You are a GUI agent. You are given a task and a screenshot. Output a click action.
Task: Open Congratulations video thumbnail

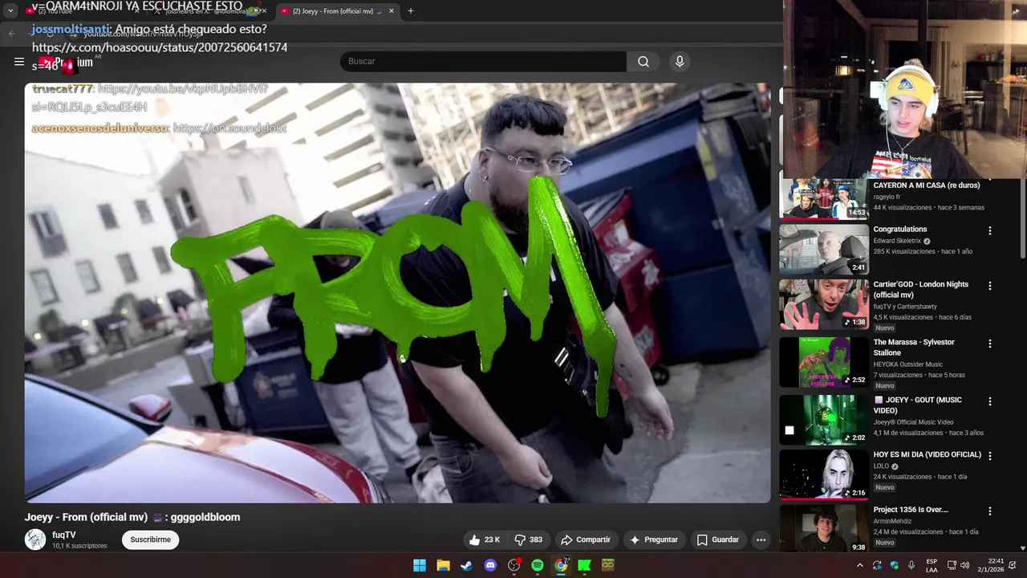click(x=824, y=250)
